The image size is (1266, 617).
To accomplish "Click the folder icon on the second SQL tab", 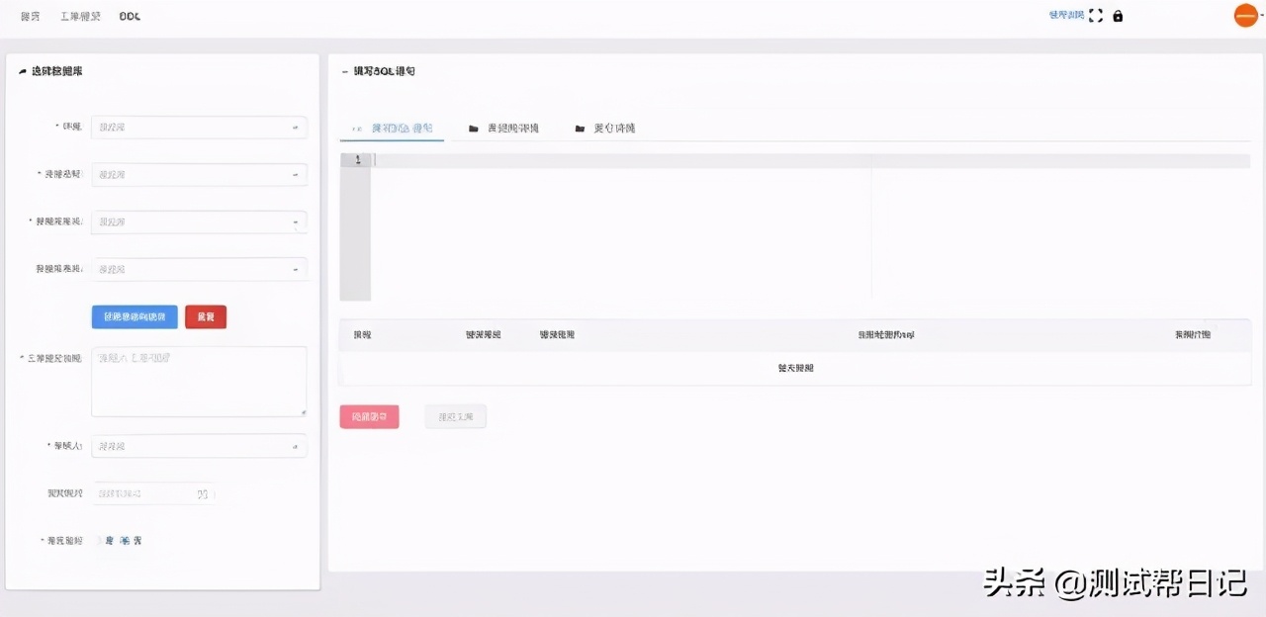I will tap(473, 128).
